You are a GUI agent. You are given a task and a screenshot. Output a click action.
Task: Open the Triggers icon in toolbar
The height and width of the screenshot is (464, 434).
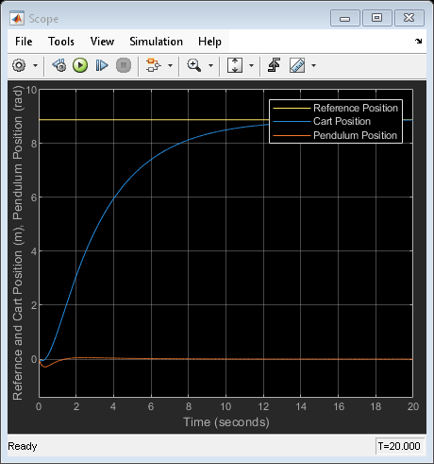(x=274, y=65)
